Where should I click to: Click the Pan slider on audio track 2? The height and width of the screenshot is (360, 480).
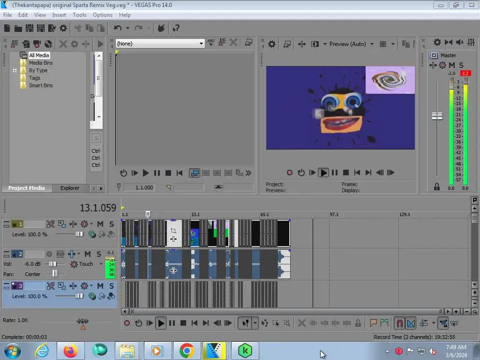click(55, 273)
